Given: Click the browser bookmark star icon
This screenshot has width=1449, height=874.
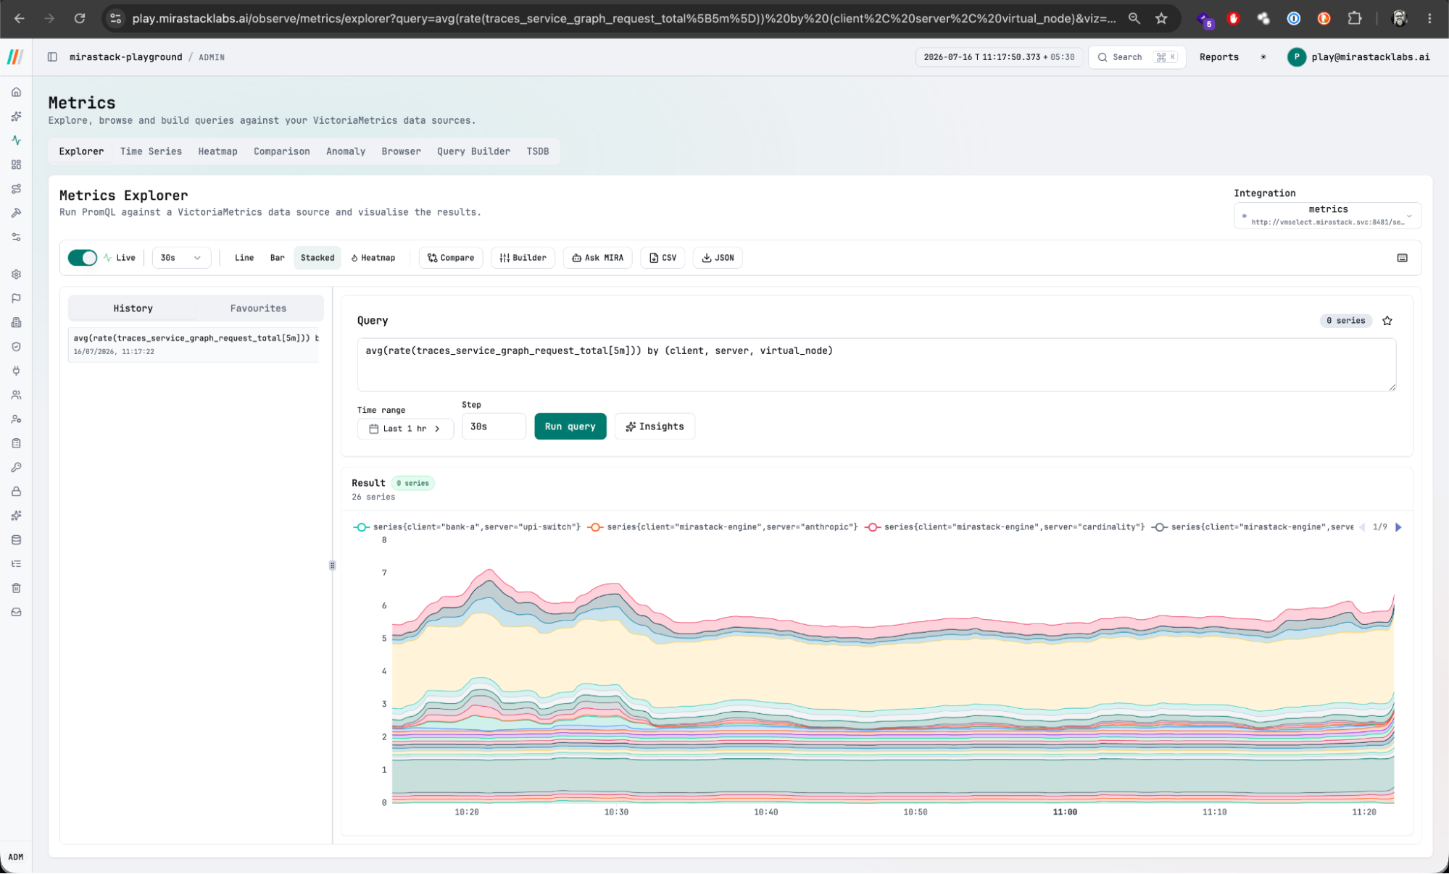Looking at the screenshot, I should pos(1161,19).
